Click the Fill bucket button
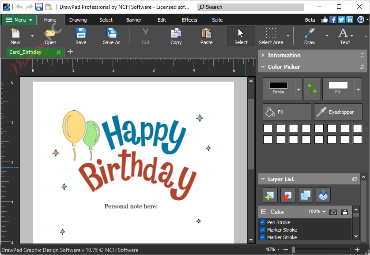 [x=287, y=112]
